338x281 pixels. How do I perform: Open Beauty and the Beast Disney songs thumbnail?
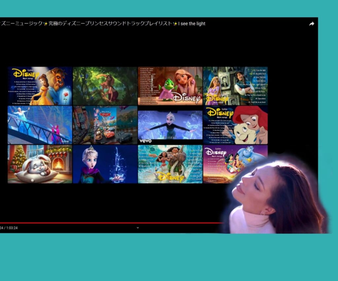[40, 86]
